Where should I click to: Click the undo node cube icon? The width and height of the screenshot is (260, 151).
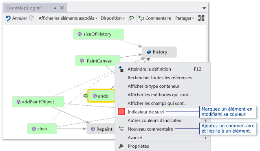[95, 96]
